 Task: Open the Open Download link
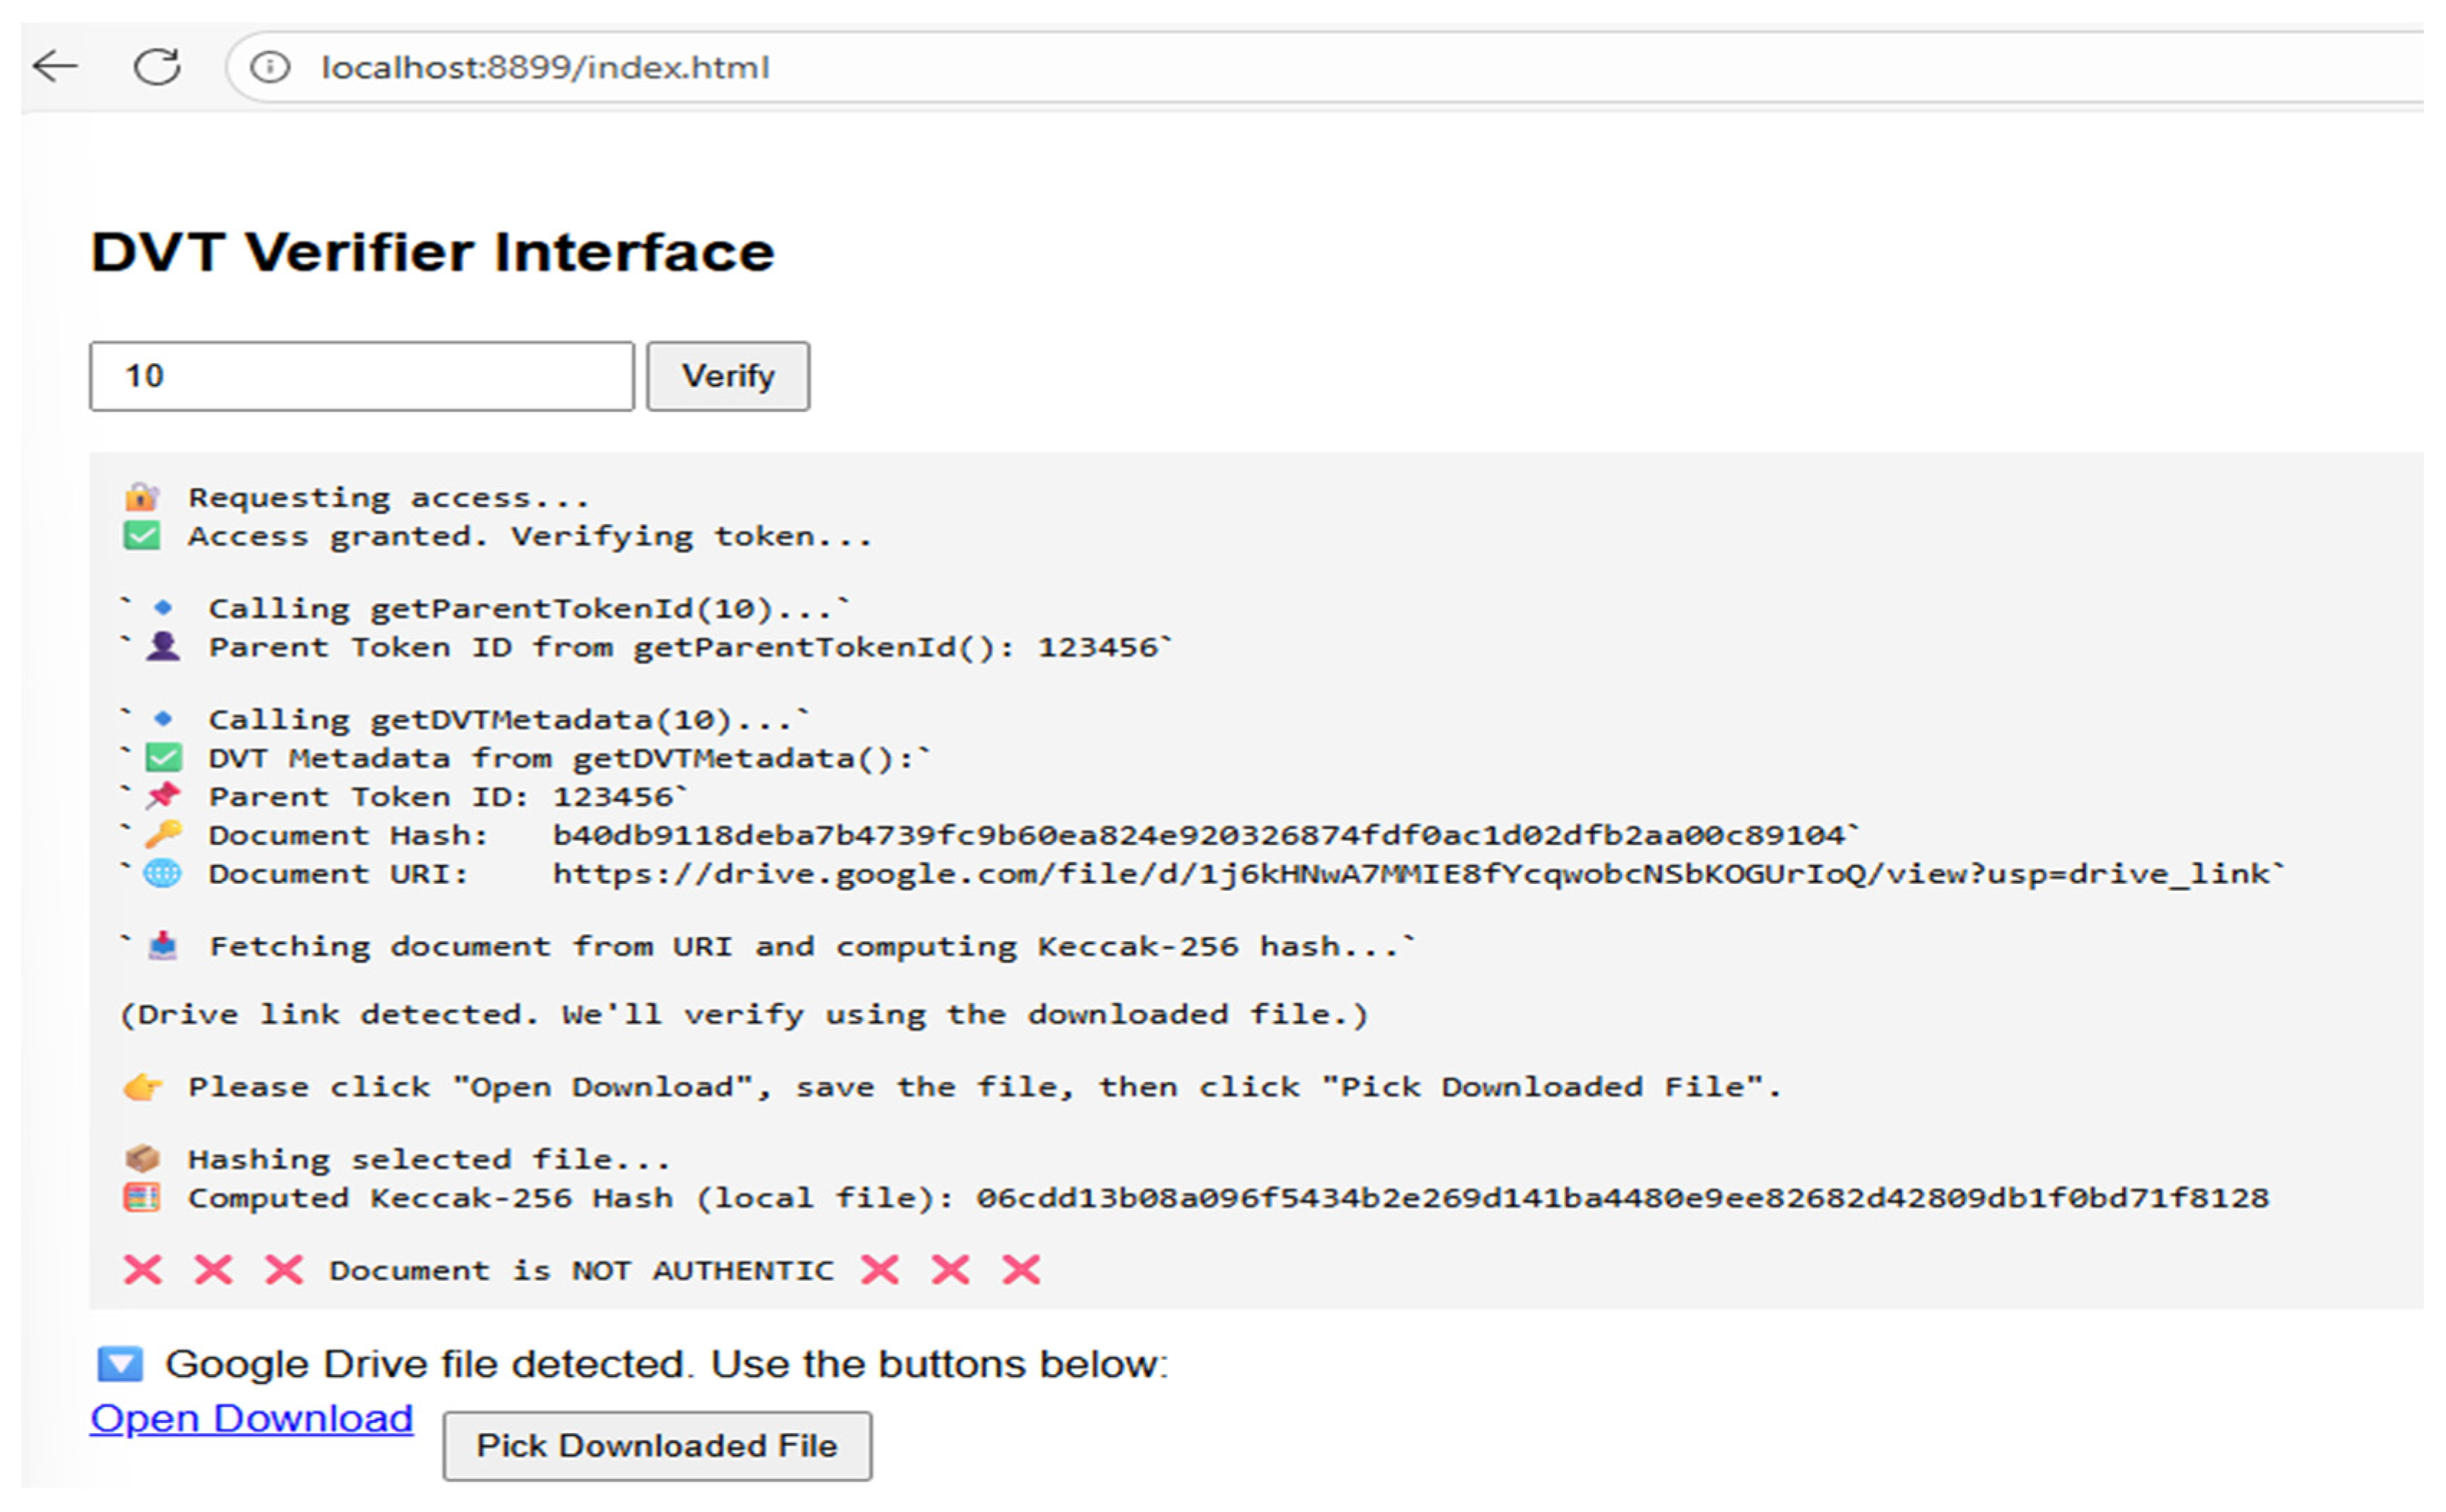pyautogui.click(x=251, y=1419)
